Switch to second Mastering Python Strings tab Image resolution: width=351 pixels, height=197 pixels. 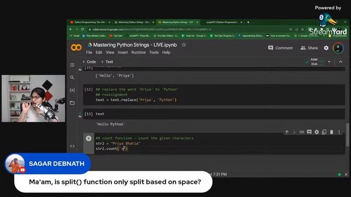click(134, 22)
